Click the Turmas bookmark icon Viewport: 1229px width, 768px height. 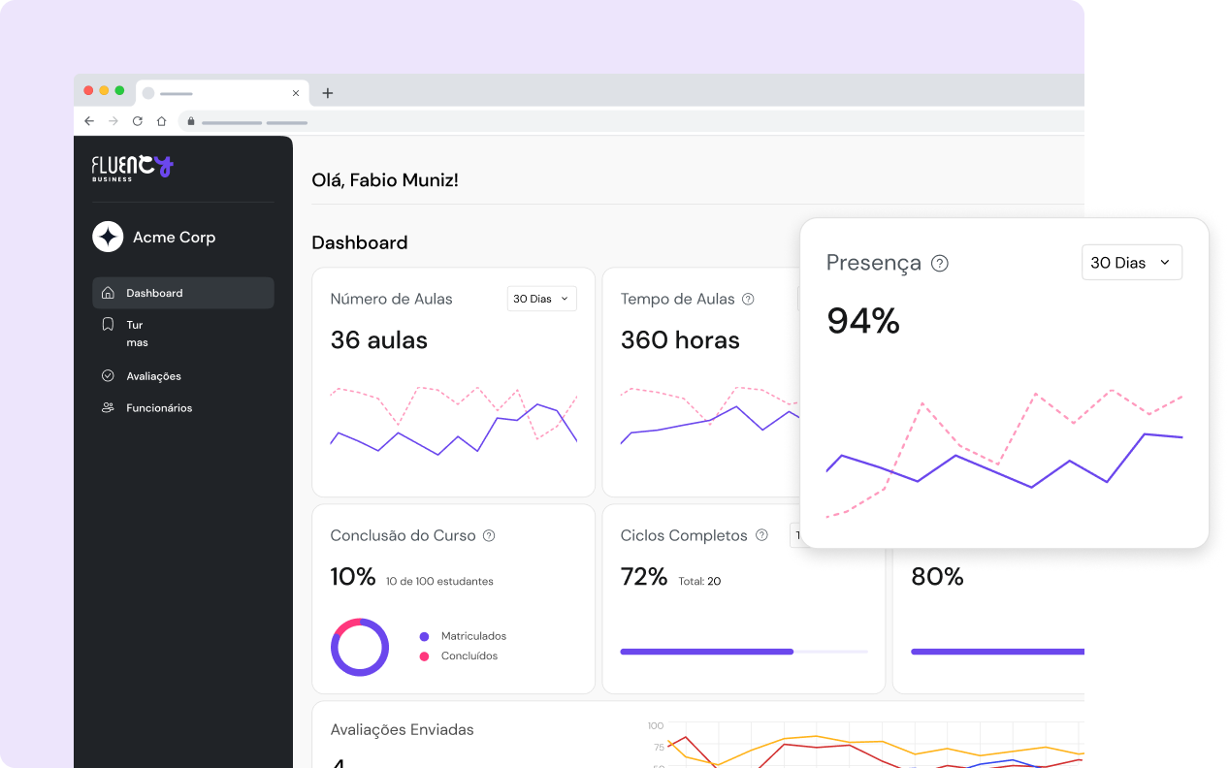109,325
